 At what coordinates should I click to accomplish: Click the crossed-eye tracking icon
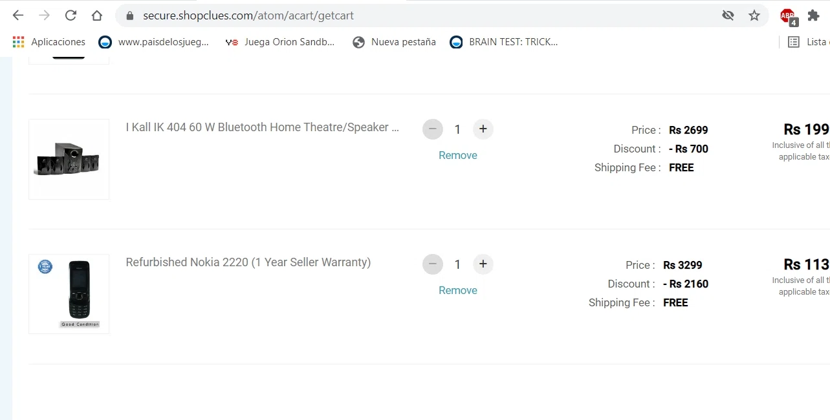(x=728, y=16)
